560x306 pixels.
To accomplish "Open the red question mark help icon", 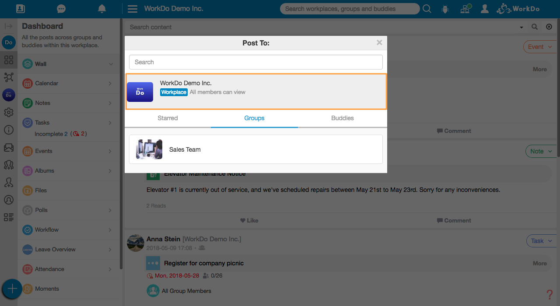I will (x=550, y=295).
